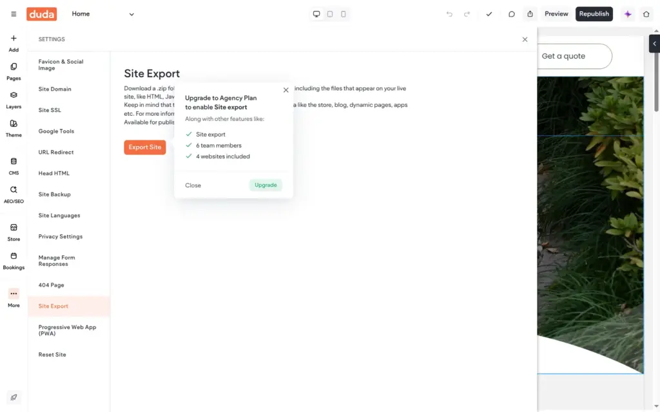Click the duda logo
Screen dimensions: 660x412
(42, 14)
